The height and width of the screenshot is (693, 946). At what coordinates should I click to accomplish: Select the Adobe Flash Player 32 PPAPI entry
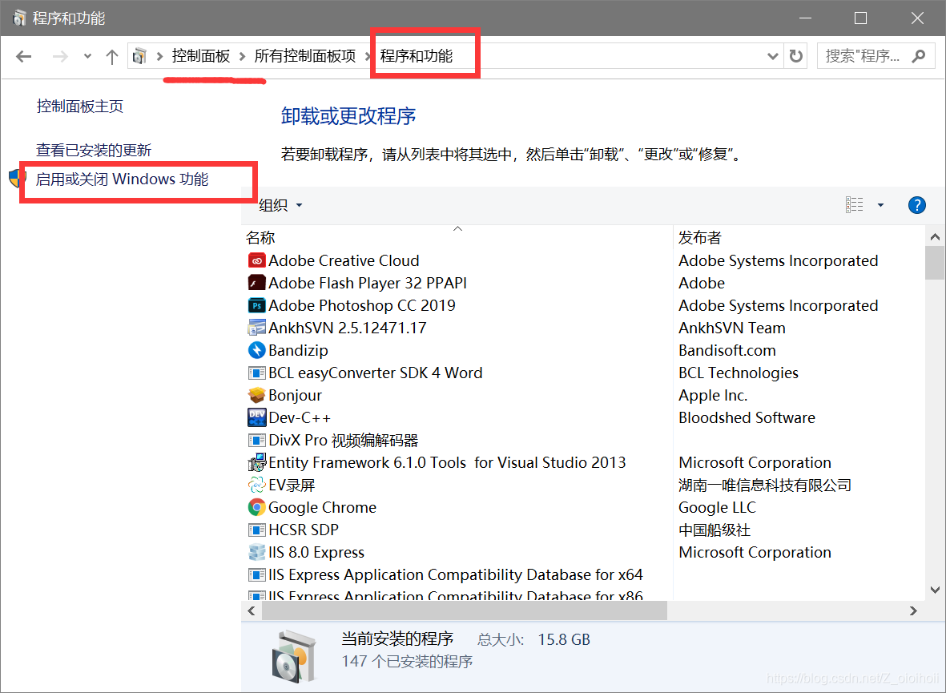368,283
